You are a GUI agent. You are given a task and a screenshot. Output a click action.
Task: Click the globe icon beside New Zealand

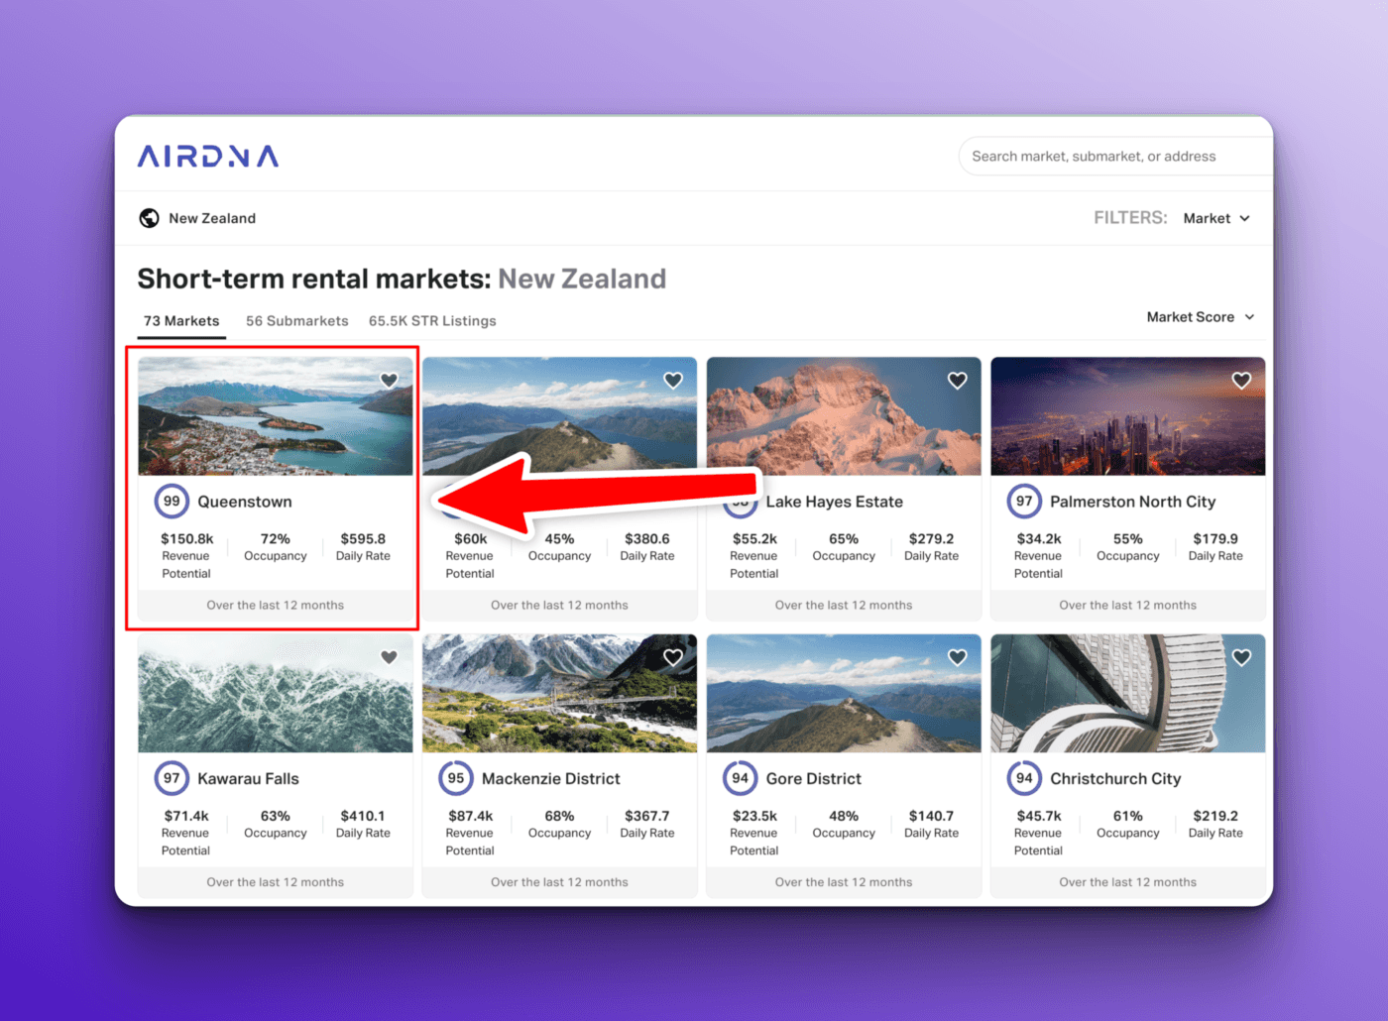pos(149,218)
